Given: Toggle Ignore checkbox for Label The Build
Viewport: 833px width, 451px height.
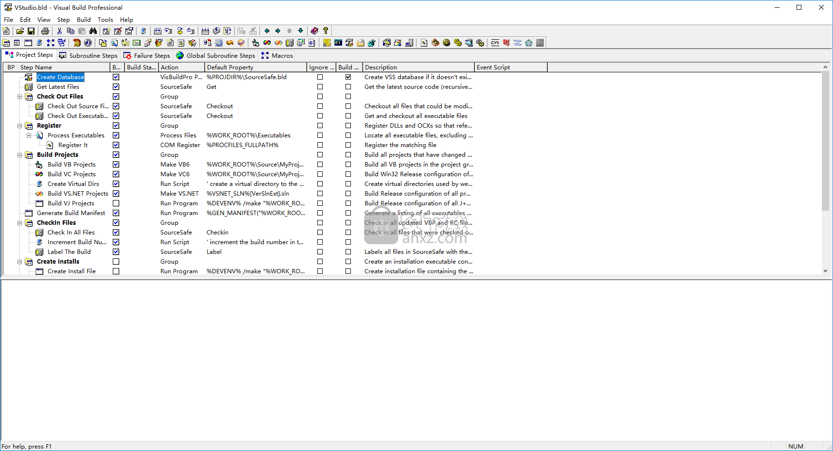Looking at the screenshot, I should [x=320, y=251].
